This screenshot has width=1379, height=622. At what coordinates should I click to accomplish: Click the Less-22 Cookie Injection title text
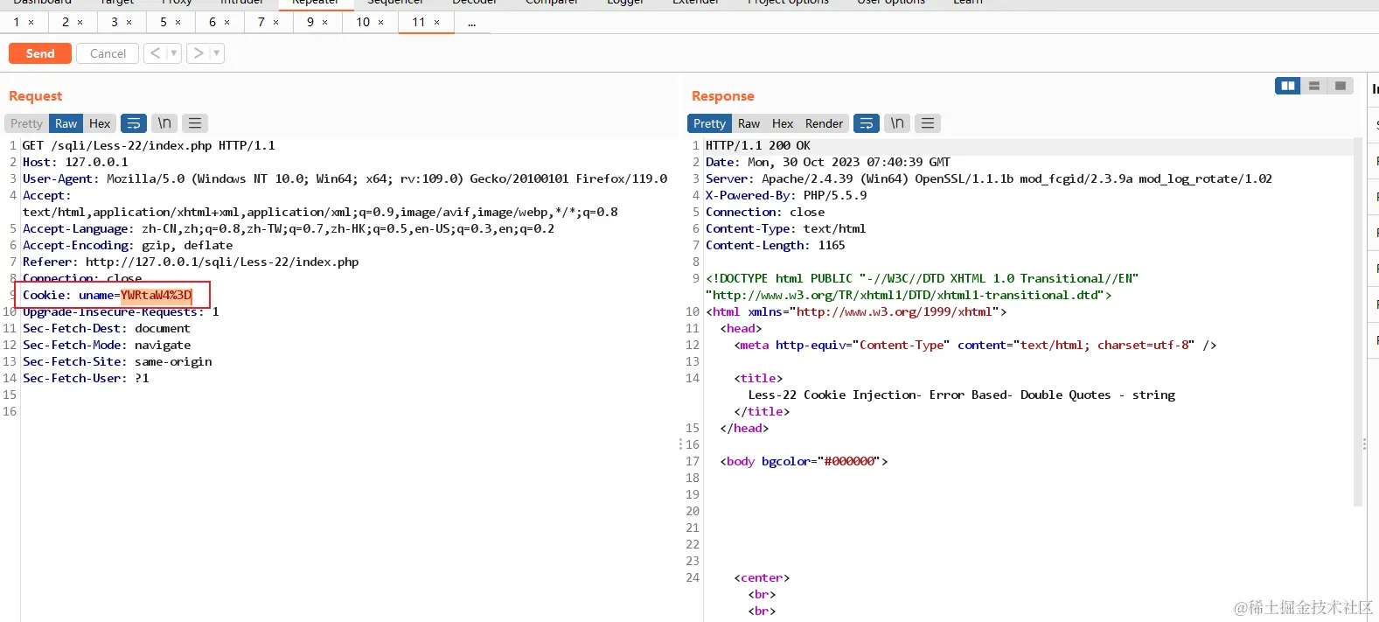962,395
